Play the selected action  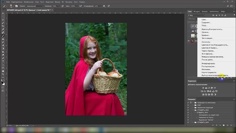click(220, 125)
